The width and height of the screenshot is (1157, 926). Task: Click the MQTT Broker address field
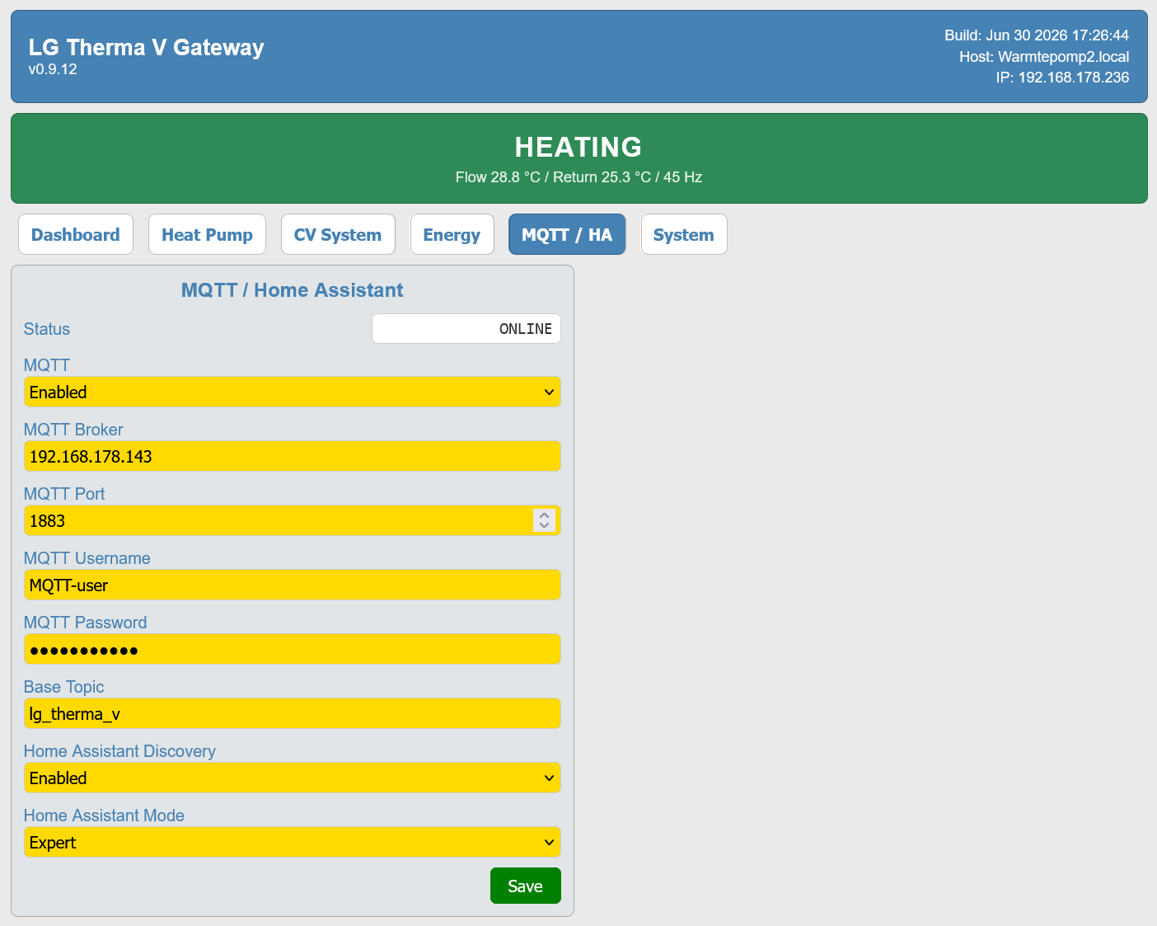click(x=292, y=456)
